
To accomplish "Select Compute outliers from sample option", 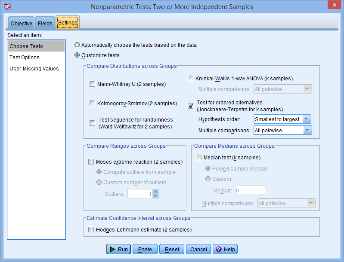I will click(99, 172).
